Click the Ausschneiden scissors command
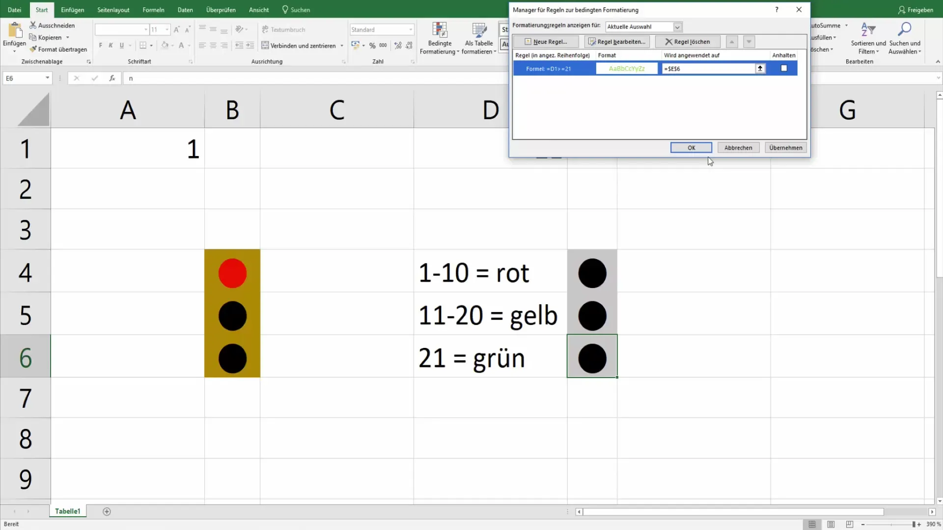The height and width of the screenshot is (530, 943). click(52, 25)
